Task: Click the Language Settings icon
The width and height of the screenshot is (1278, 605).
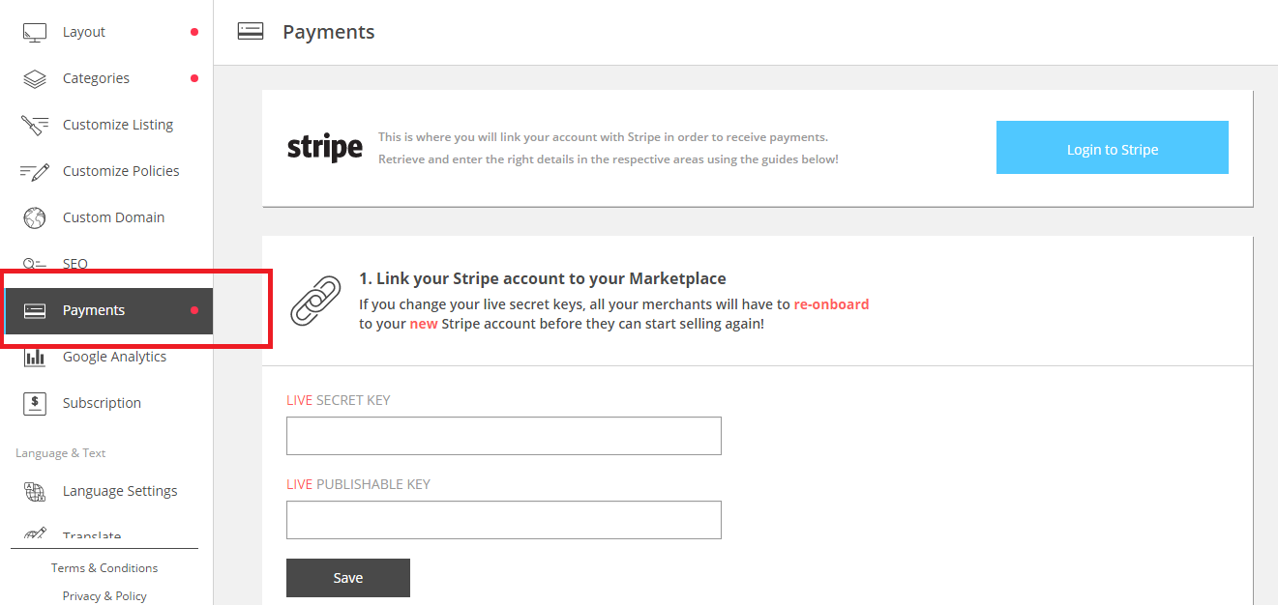Action: (35, 491)
